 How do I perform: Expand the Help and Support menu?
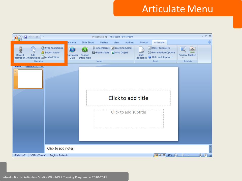point(161,57)
